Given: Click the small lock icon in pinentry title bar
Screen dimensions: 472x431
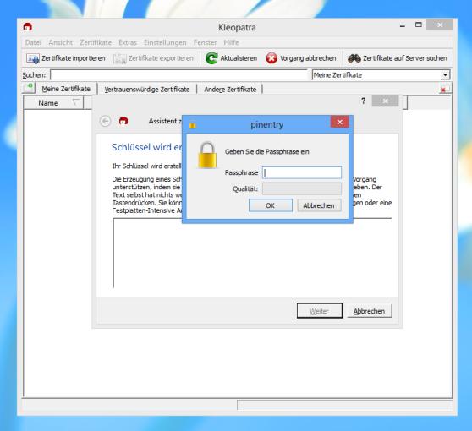Looking at the screenshot, I should tap(193, 125).
